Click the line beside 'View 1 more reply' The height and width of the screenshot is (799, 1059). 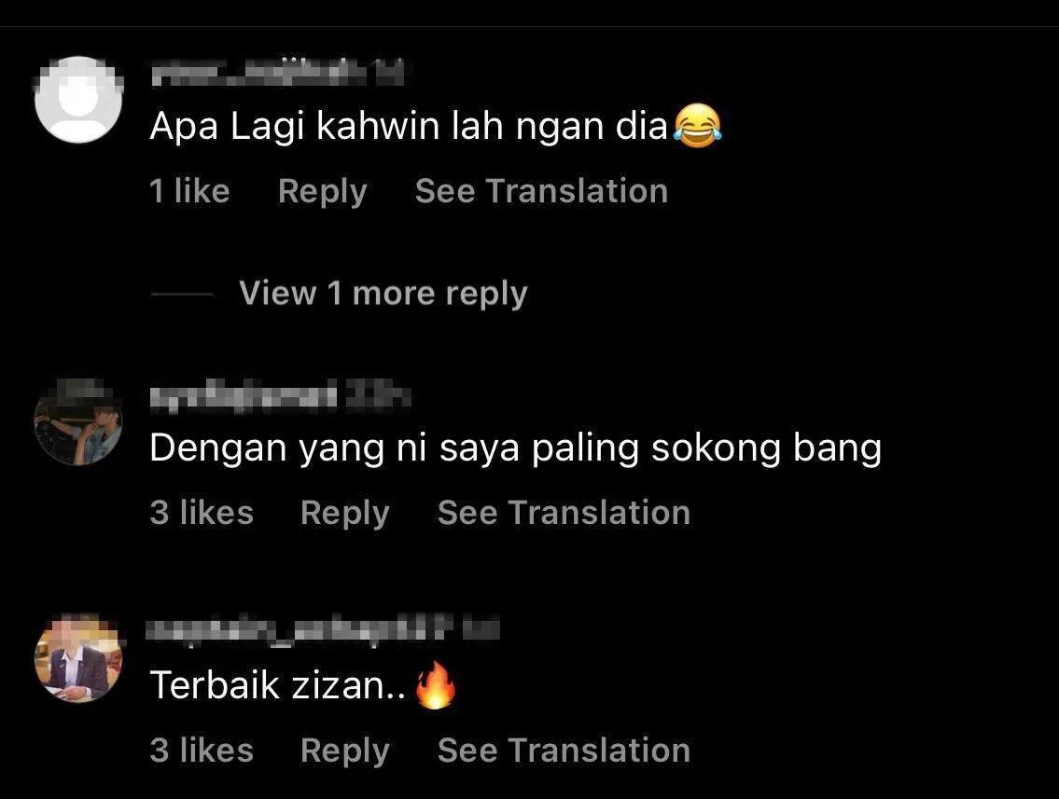(x=182, y=295)
